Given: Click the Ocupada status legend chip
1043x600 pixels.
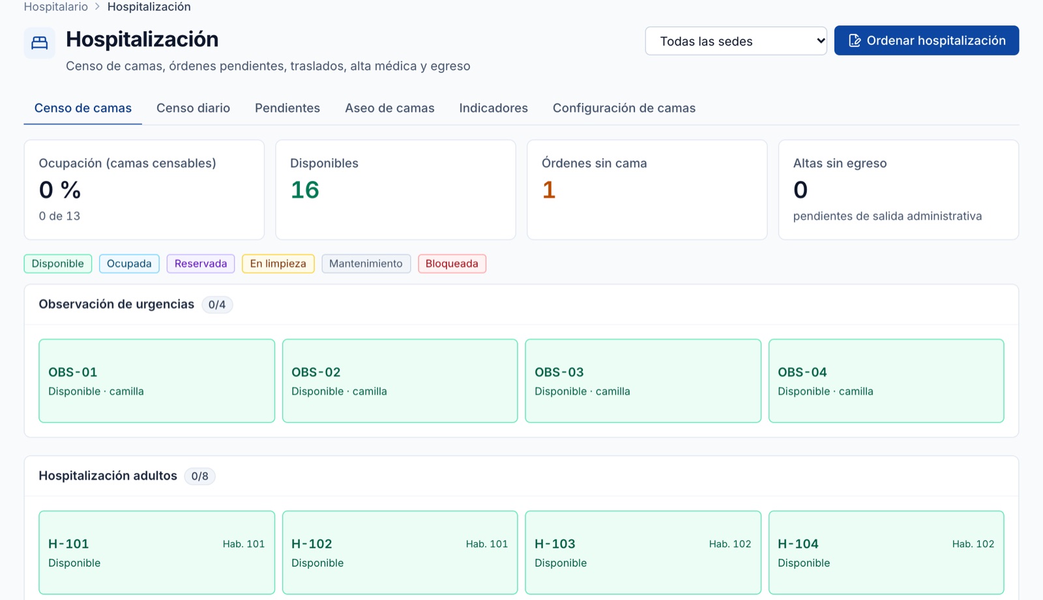Looking at the screenshot, I should (129, 264).
